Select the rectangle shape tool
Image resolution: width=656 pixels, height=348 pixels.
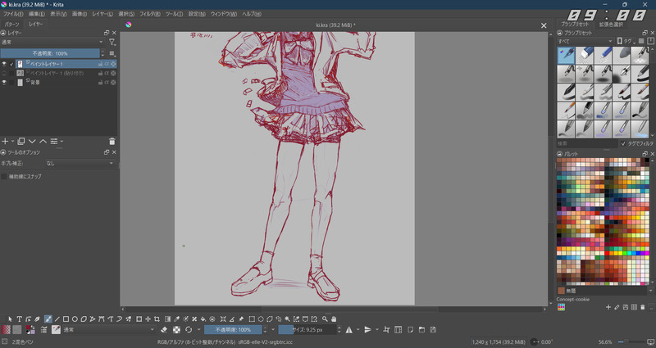[66, 319]
